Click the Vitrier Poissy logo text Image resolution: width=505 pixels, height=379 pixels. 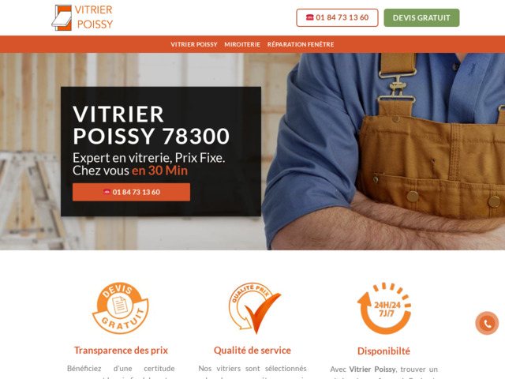(94, 17)
